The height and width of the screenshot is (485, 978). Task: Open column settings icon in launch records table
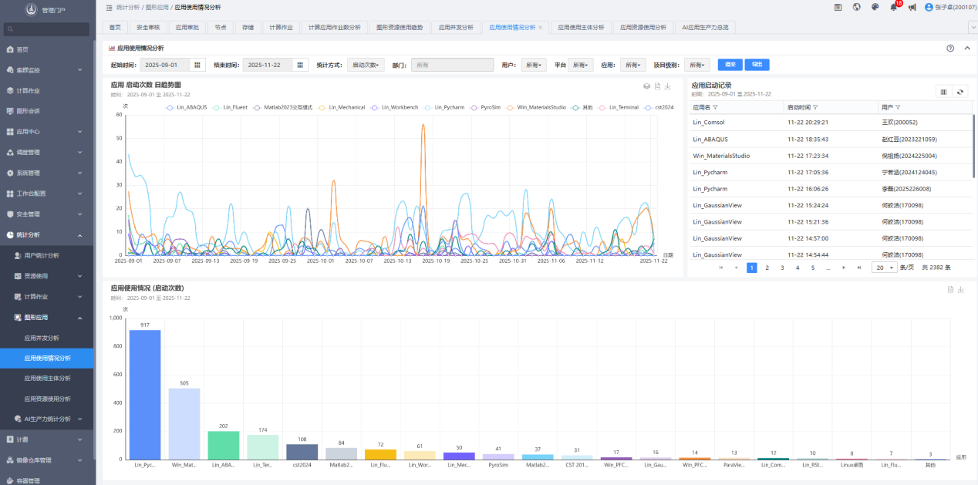point(943,92)
